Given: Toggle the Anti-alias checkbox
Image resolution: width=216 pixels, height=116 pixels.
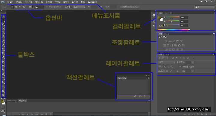Looking at the screenshot, I should (x=47, y=7).
